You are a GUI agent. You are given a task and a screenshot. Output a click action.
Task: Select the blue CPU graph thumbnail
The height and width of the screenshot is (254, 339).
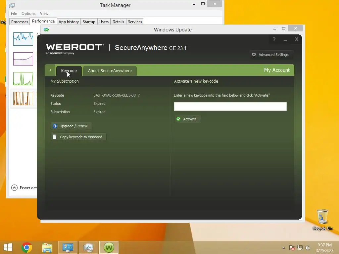pyautogui.click(x=23, y=39)
